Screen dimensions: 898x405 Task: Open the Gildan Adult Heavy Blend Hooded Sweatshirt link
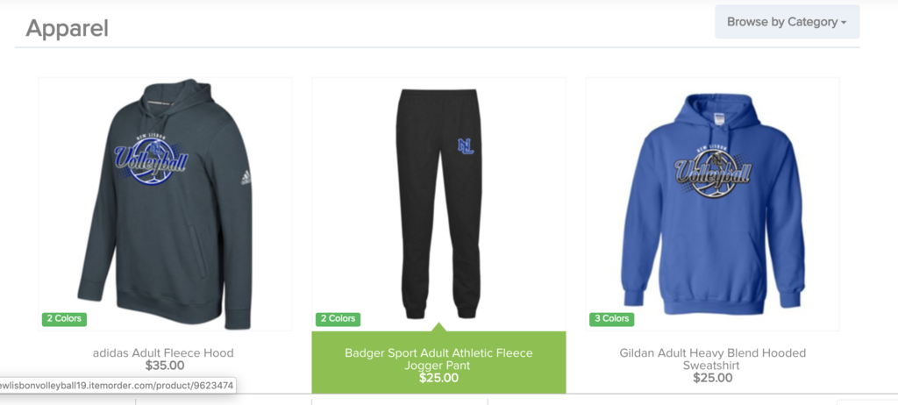point(712,359)
